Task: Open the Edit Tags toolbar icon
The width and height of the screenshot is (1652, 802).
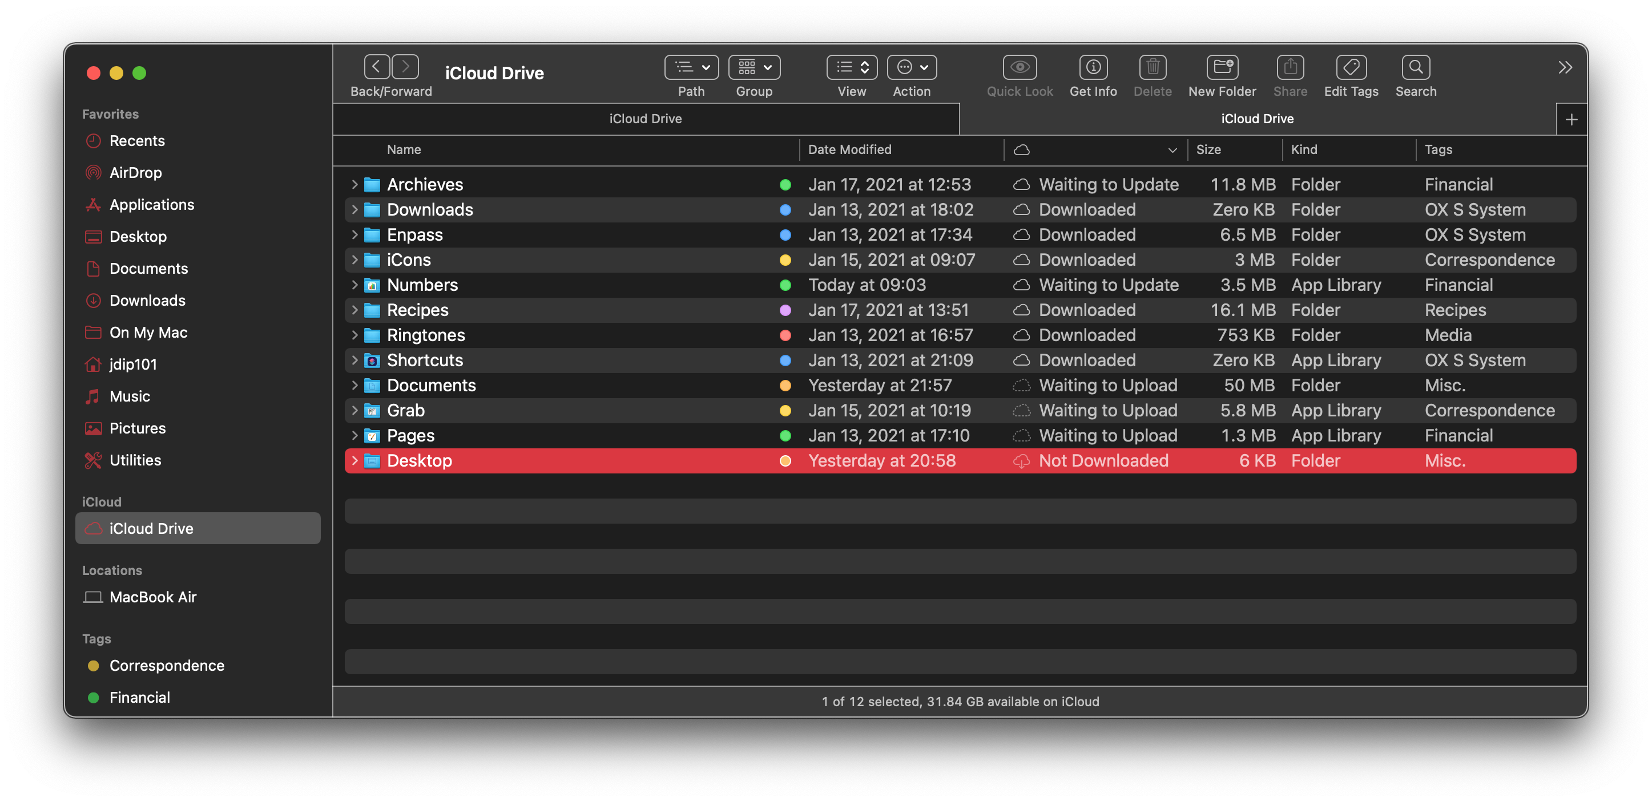Action: pos(1351,67)
